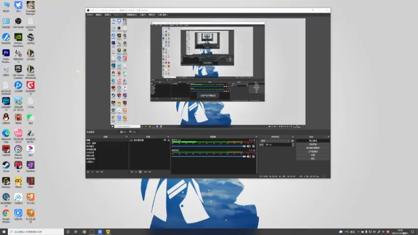The height and width of the screenshot is (235, 418).
Task: Open the View menu in OBS
Action: pyautogui.click(x=108, y=15)
